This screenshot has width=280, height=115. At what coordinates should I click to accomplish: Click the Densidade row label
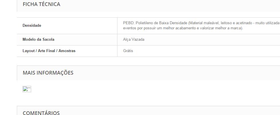(x=32, y=25)
